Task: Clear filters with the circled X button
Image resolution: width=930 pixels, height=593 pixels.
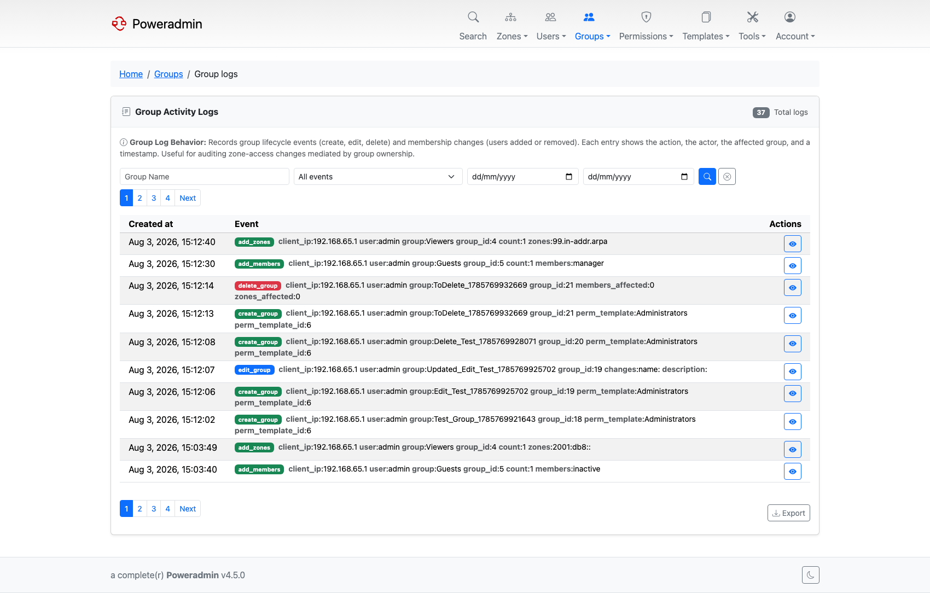Action: [727, 177]
